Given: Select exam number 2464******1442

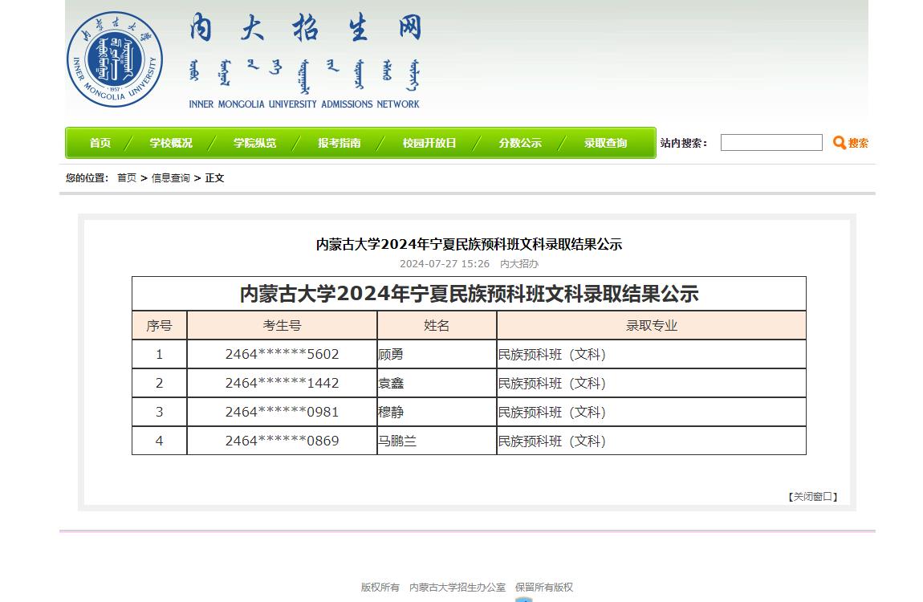Looking at the screenshot, I should [x=282, y=383].
